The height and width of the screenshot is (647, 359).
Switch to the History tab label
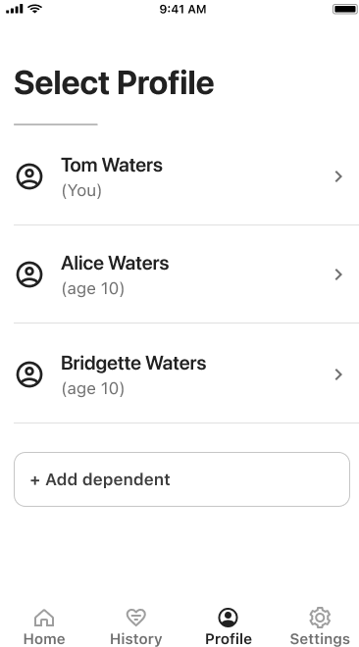(x=136, y=639)
